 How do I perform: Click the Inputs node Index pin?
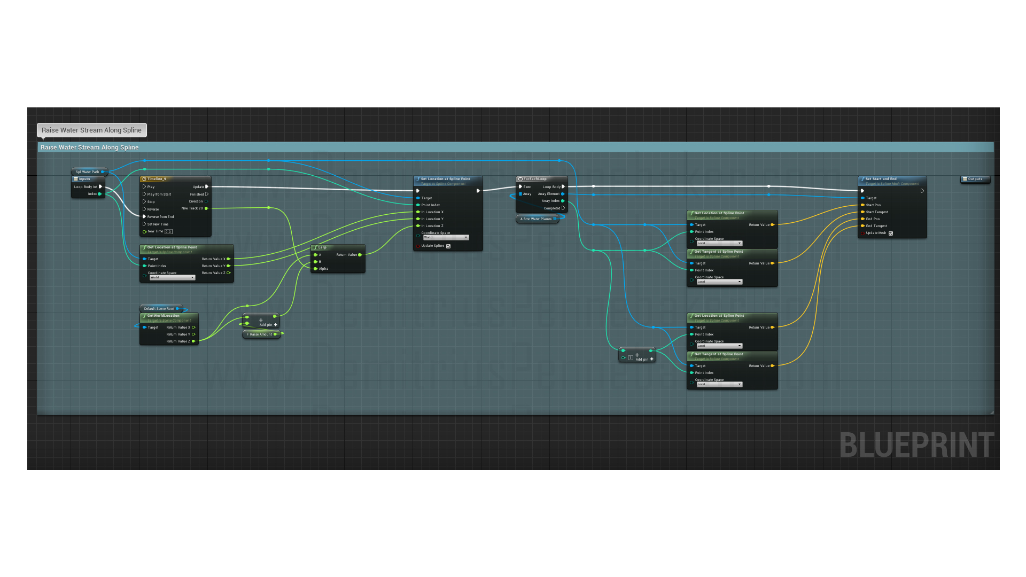(x=100, y=194)
